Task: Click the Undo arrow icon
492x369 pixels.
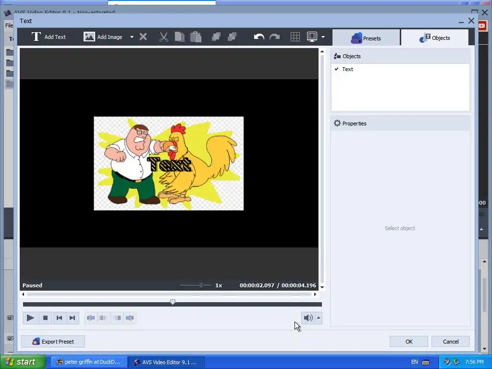Action: 259,37
